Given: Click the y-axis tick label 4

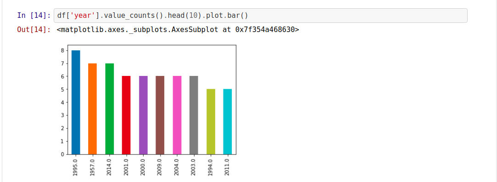Looking at the screenshot, I should (62, 102).
